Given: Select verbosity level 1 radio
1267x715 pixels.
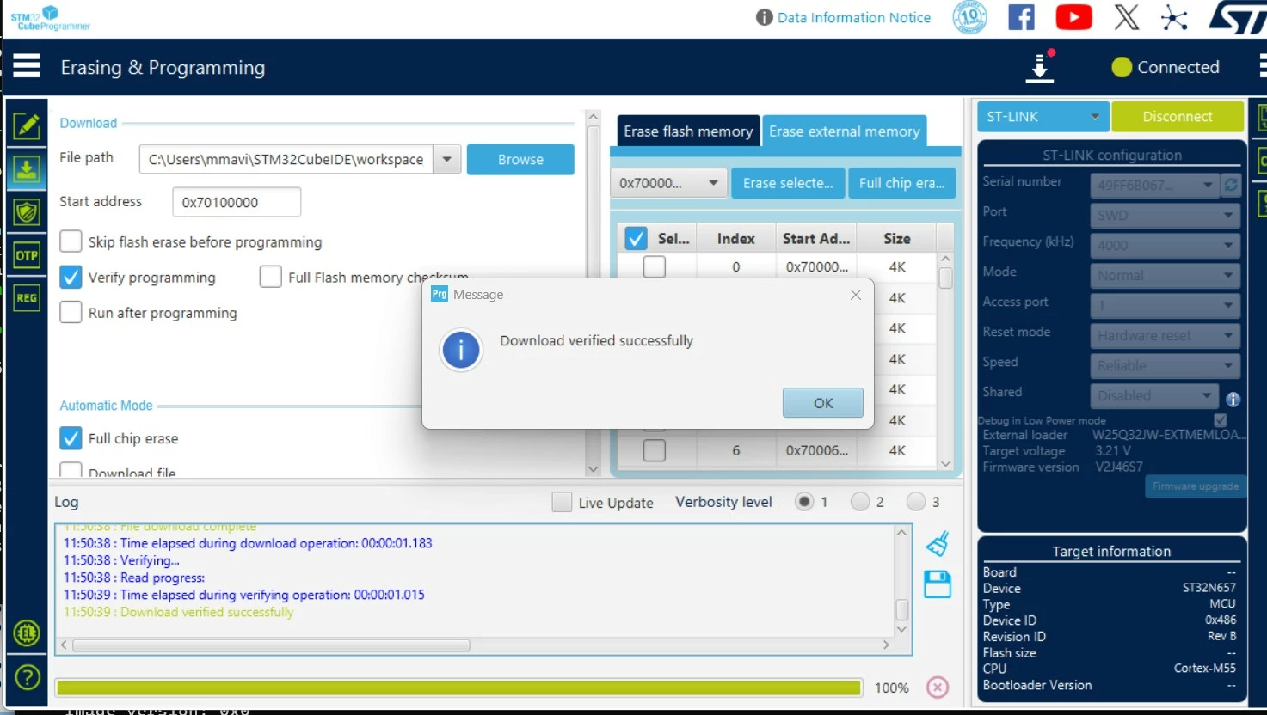Looking at the screenshot, I should tap(804, 501).
